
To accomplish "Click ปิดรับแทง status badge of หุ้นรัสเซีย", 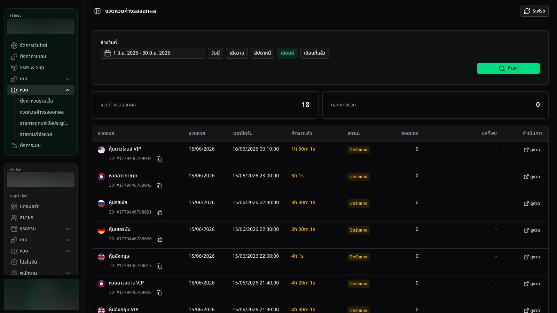I will (x=359, y=203).
